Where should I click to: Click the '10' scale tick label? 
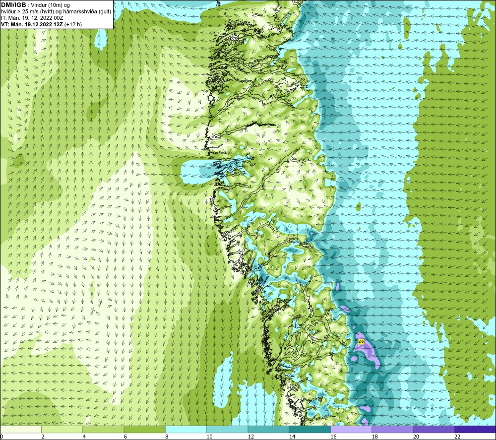[209, 437]
